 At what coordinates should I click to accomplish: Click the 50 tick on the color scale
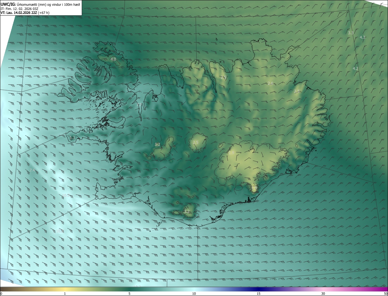pyautogui.click(x=386, y=294)
